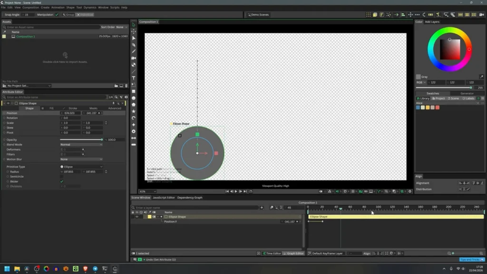487x274 pixels.
Task: Choose the Move/transform tool below Select
Action: 134,31
